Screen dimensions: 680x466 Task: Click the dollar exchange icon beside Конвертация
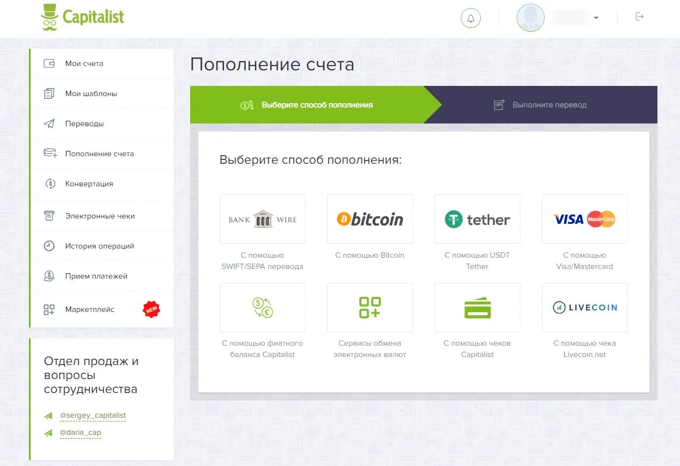pyautogui.click(x=49, y=184)
